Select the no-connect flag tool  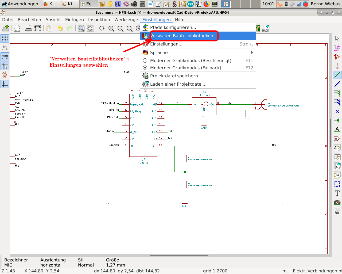click(337, 111)
